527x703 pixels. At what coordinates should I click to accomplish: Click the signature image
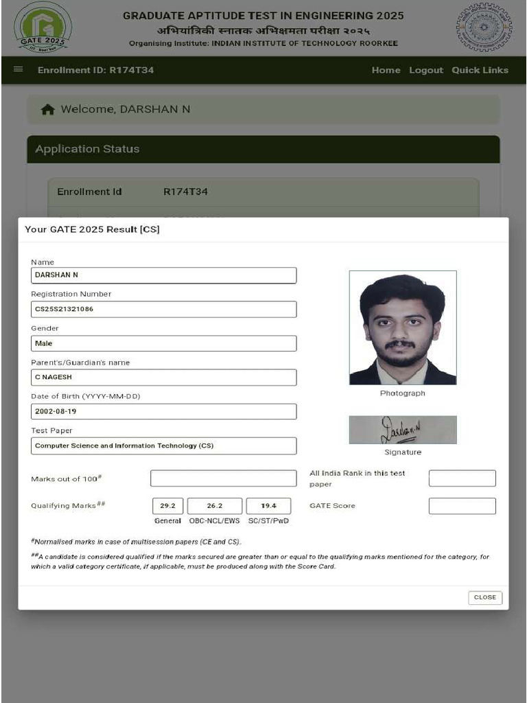(x=403, y=430)
